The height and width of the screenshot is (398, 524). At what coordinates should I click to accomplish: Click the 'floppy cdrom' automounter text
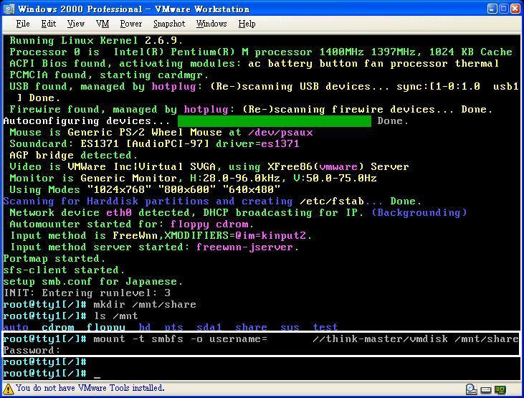[x=209, y=224]
